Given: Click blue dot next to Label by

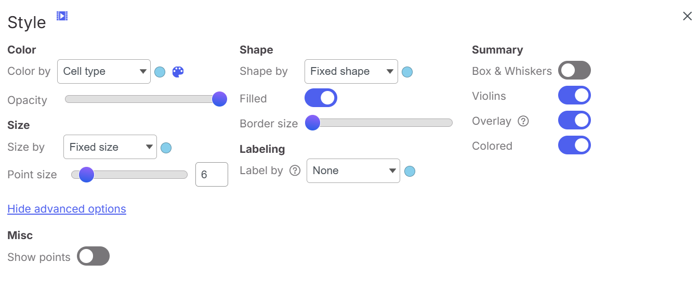Looking at the screenshot, I should tap(410, 171).
